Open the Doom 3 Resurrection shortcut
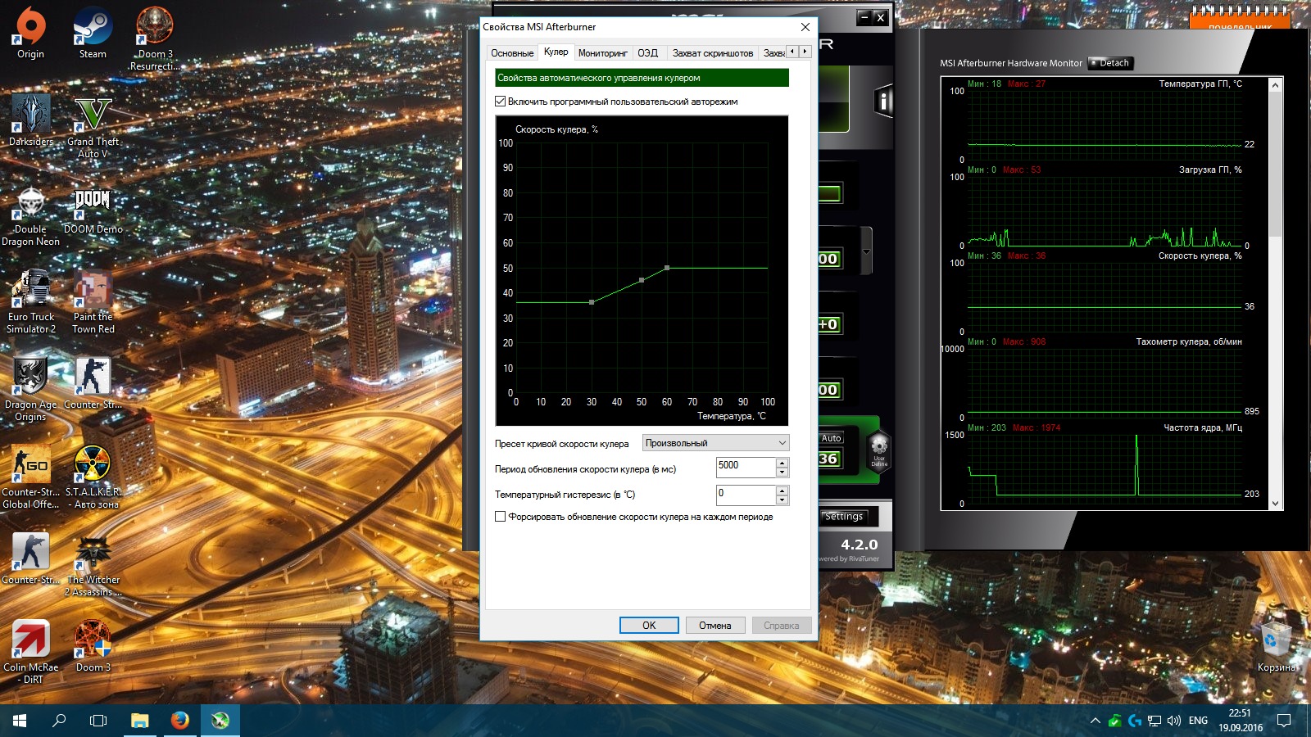The width and height of the screenshot is (1311, 737). pos(154,38)
